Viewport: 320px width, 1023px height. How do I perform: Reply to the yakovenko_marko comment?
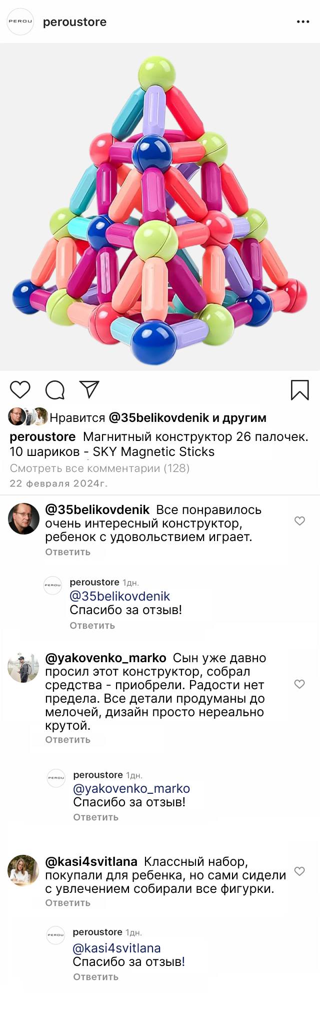coord(67,740)
